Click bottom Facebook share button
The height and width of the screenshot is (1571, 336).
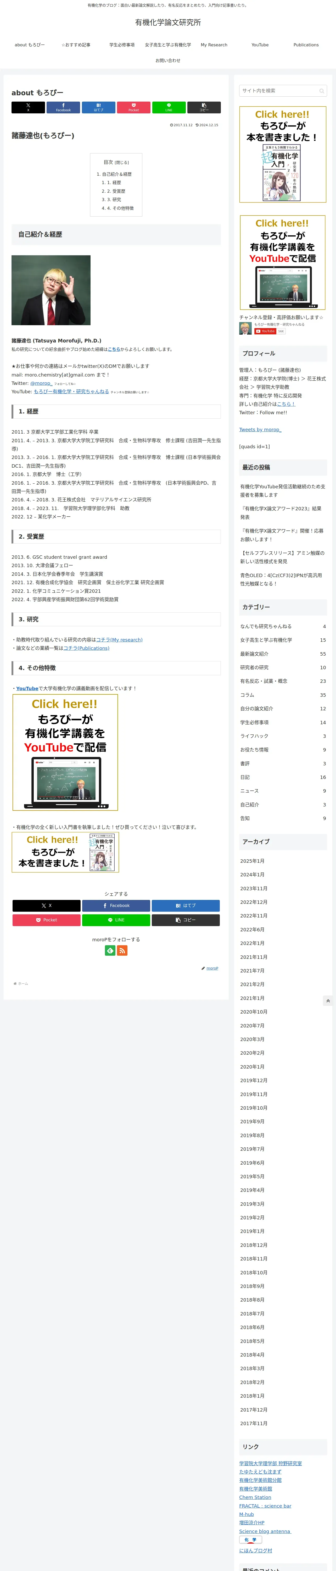[x=116, y=906]
